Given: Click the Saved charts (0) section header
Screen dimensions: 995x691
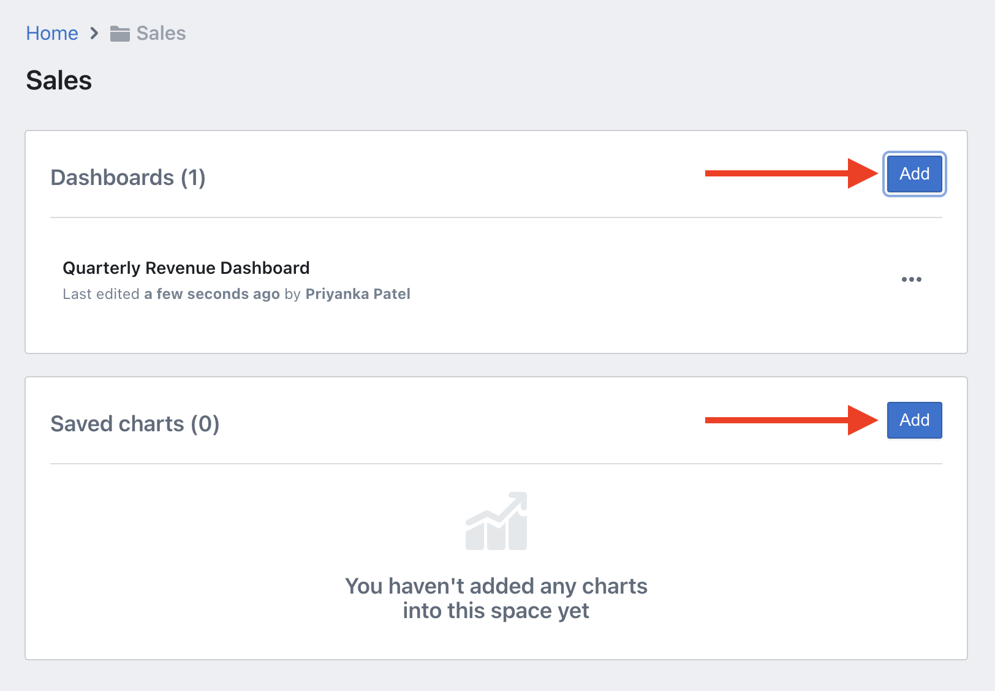Looking at the screenshot, I should coord(135,423).
